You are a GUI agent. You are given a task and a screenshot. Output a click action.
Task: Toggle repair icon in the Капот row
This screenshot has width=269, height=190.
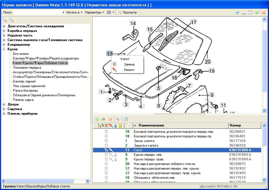111,150
